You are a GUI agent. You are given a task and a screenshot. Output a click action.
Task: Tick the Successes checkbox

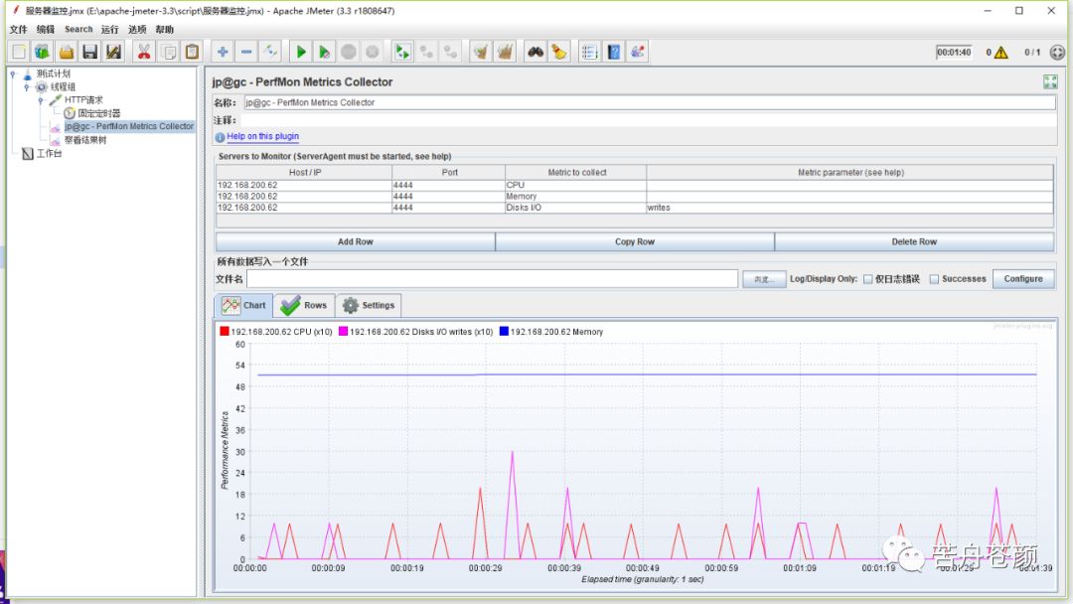point(934,279)
